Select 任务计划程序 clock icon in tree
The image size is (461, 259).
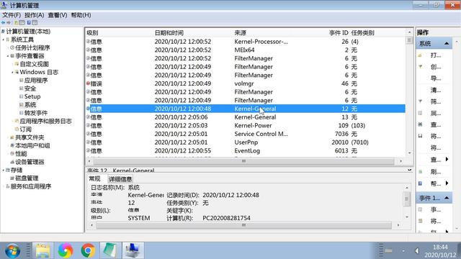12,47
